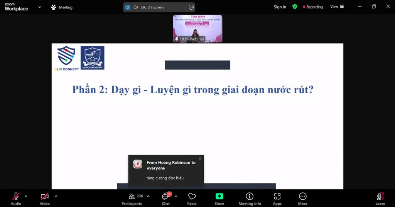Click the green Share screen button
This screenshot has height=207, width=395.
219,199
